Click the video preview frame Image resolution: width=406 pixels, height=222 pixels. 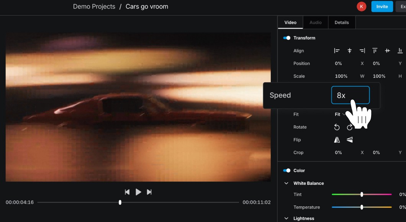(x=138, y=107)
